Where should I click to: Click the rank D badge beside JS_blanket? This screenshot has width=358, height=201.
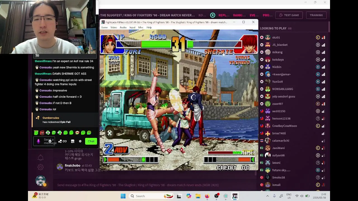click(x=318, y=45)
